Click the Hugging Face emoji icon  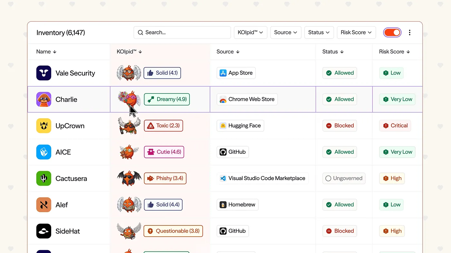coord(223,126)
